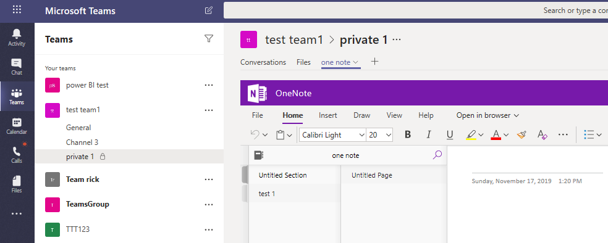The width and height of the screenshot is (608, 243).
Task: Select the test 1 section
Action: point(295,194)
